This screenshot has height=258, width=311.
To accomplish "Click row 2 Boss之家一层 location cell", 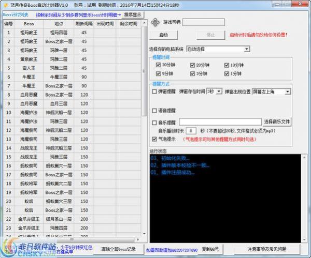I will [59, 41].
